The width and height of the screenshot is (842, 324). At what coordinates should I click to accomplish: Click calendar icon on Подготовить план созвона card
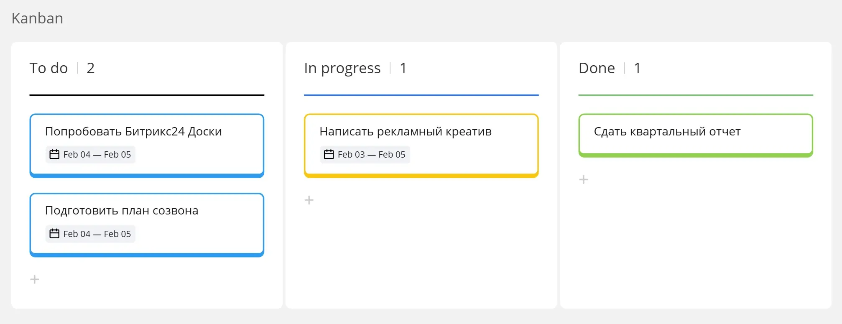click(54, 234)
